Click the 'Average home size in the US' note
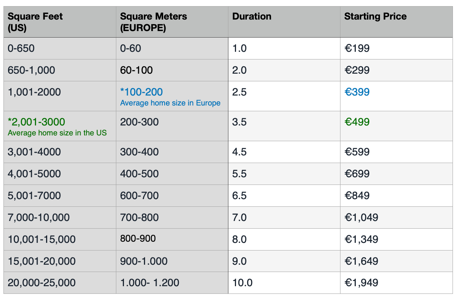456x300 pixels. (x=57, y=133)
